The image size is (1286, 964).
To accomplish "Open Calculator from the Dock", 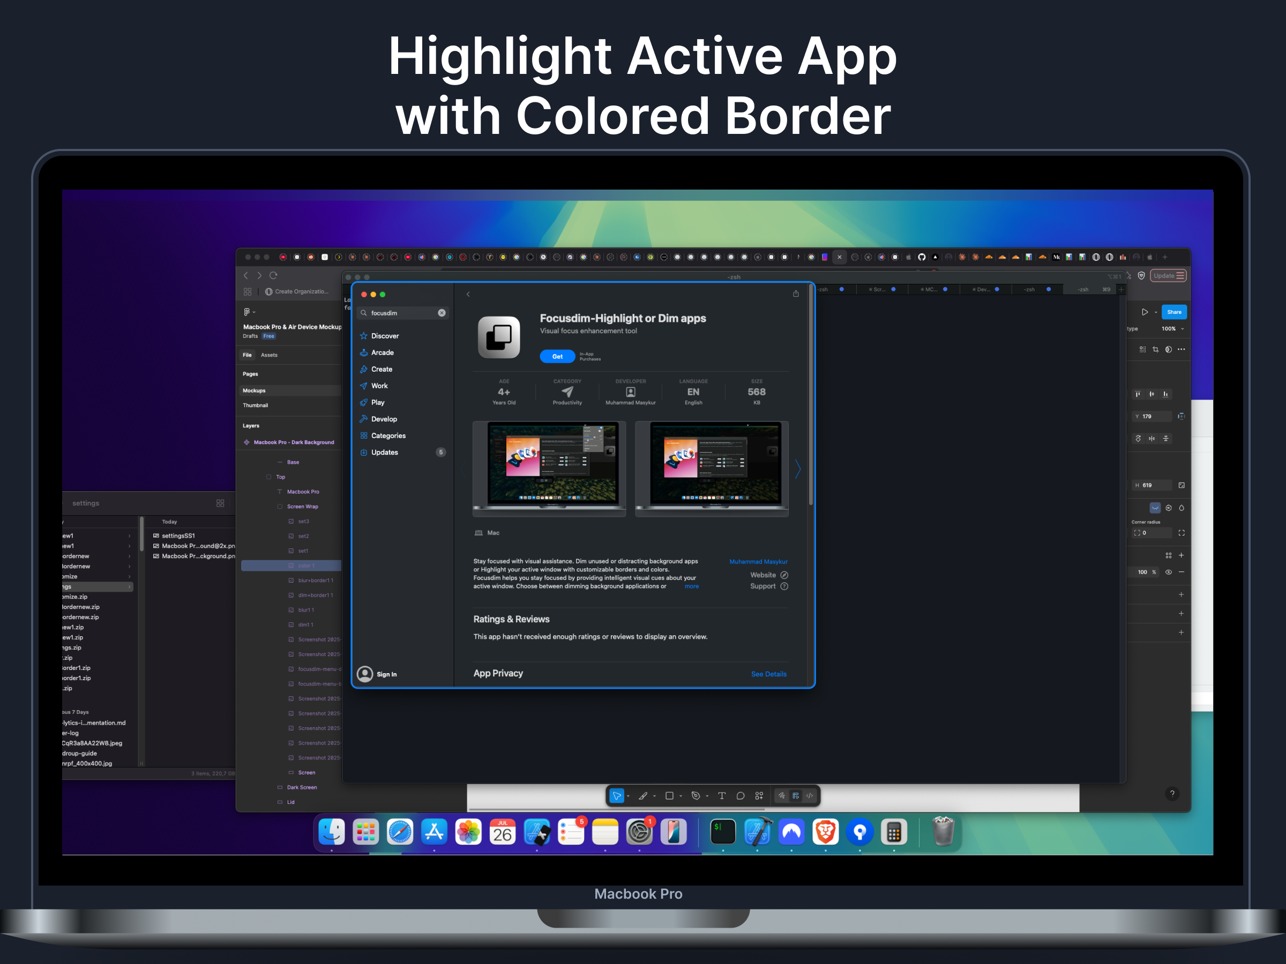I will [894, 832].
